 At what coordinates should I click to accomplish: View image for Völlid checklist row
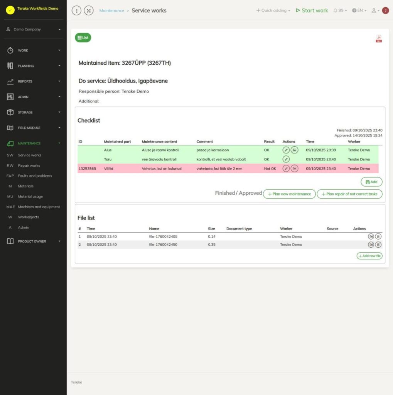click(x=295, y=169)
